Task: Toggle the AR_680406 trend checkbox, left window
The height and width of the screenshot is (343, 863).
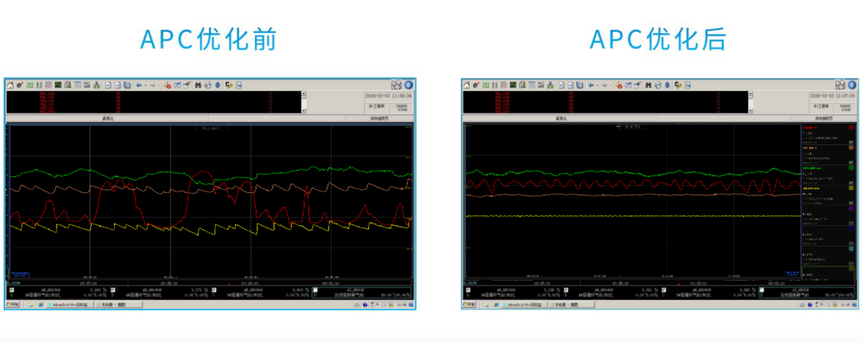Action: pyautogui.click(x=113, y=290)
